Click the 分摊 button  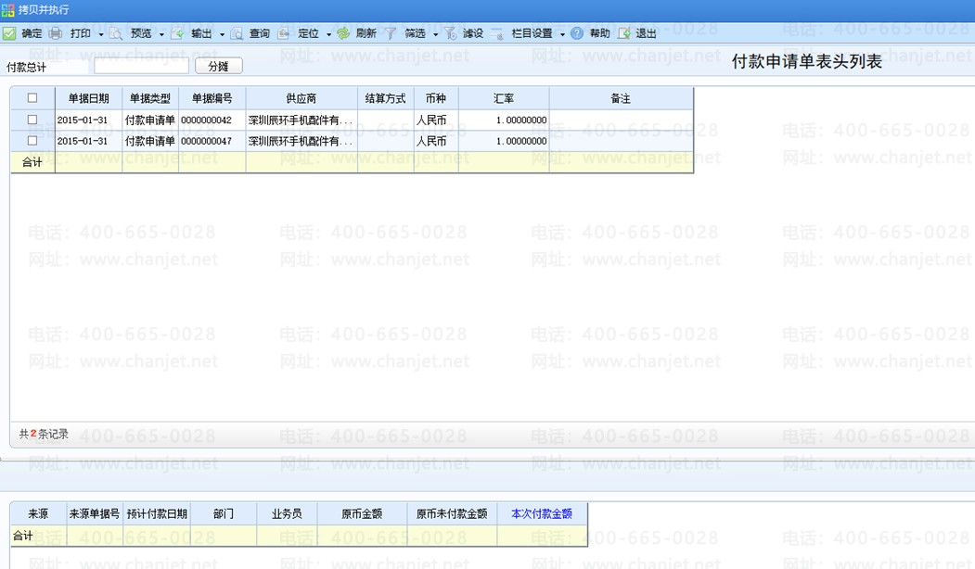218,66
